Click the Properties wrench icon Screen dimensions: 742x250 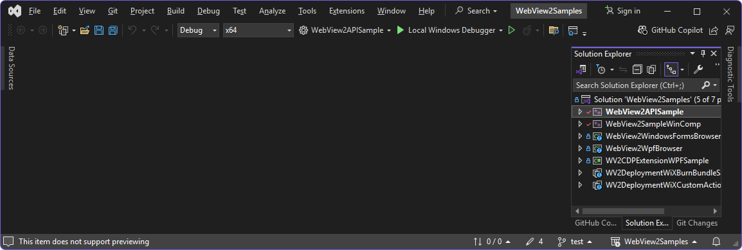[698, 69]
